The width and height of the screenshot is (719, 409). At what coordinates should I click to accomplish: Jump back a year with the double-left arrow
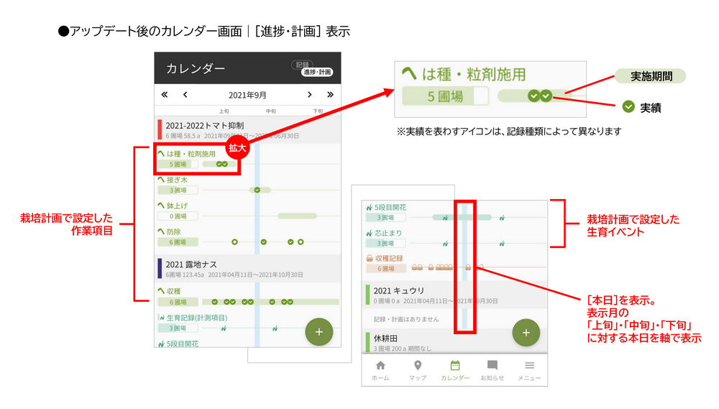164,94
